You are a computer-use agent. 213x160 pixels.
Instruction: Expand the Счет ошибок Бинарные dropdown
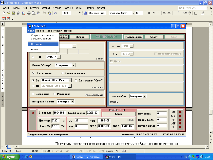[144, 96]
